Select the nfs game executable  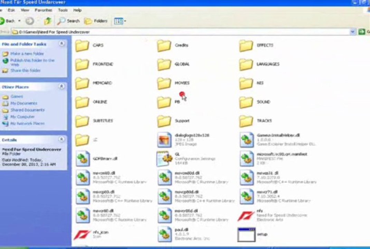pos(273,215)
